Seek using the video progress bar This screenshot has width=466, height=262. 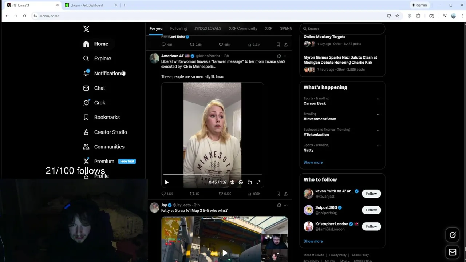point(213,175)
